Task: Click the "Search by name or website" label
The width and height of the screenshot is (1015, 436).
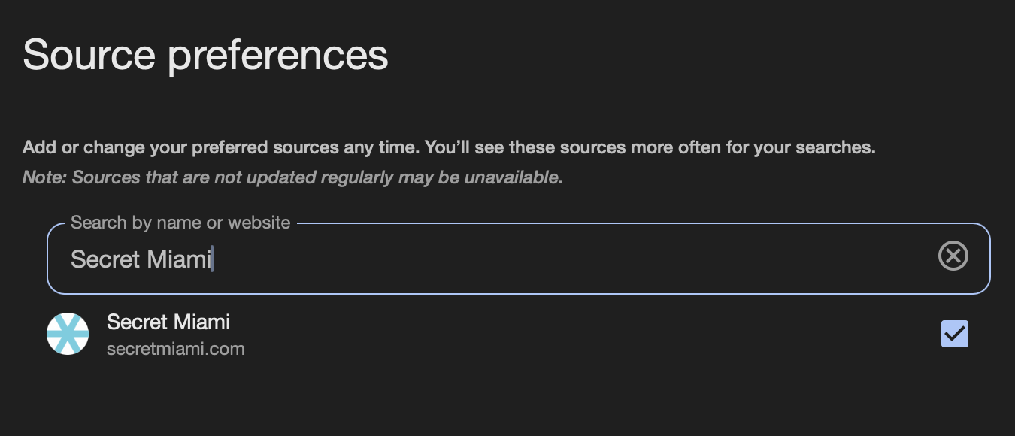Action: 180,223
